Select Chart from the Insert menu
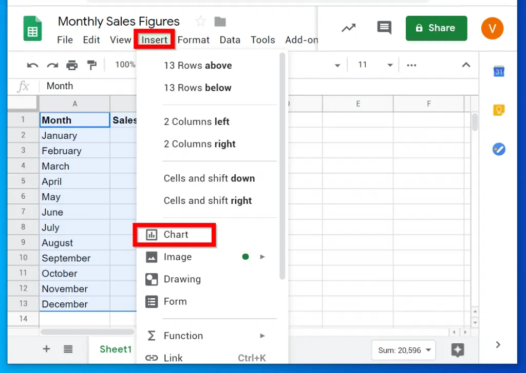This screenshot has width=526, height=373. click(177, 234)
